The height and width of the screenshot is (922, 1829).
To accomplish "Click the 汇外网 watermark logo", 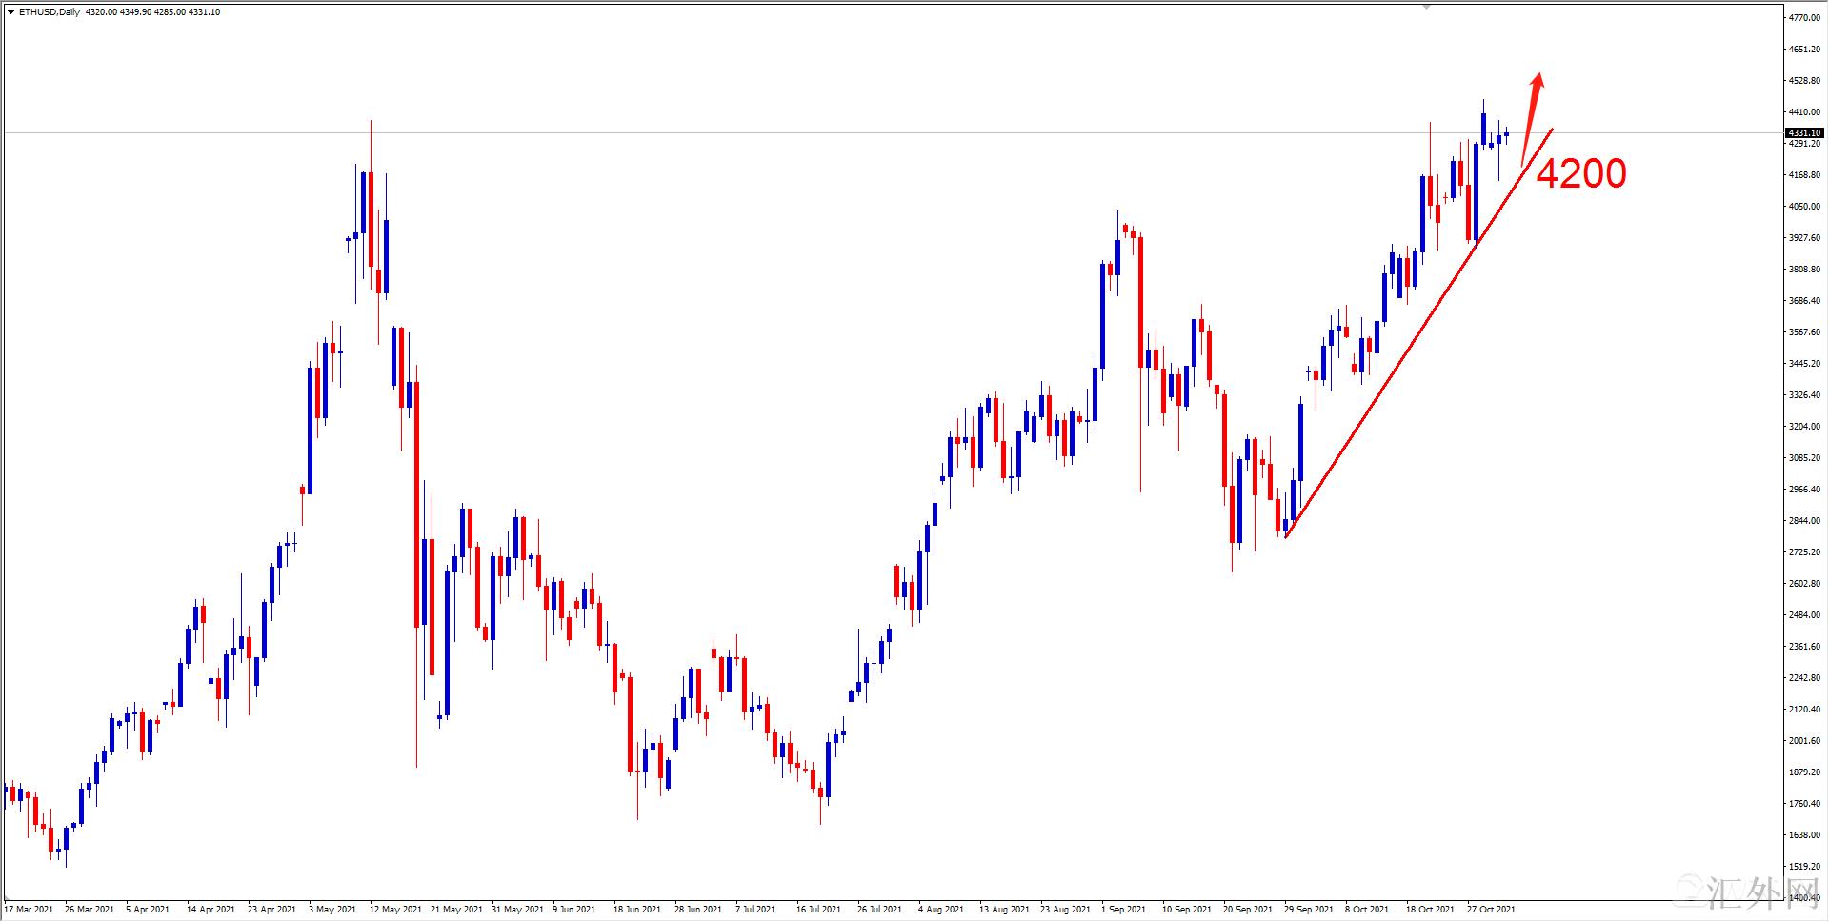I will (1747, 892).
